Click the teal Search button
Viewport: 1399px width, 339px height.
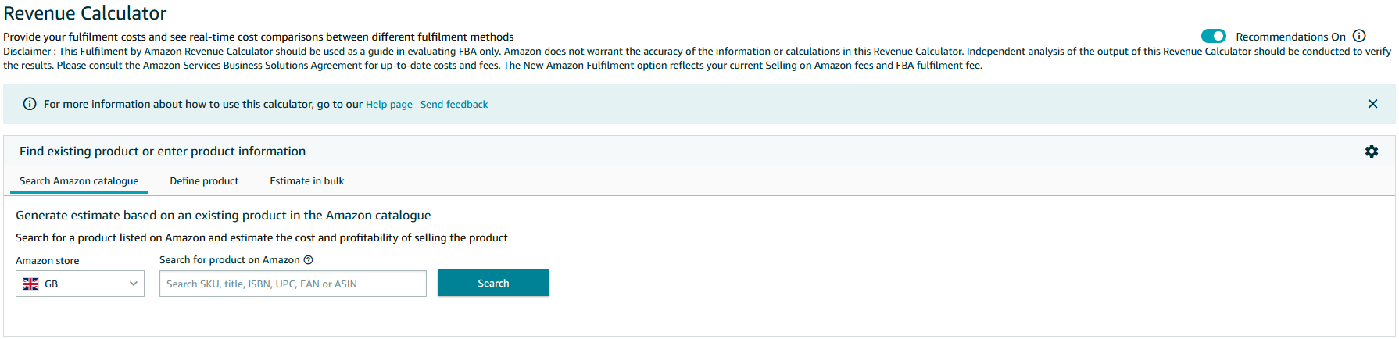[493, 283]
